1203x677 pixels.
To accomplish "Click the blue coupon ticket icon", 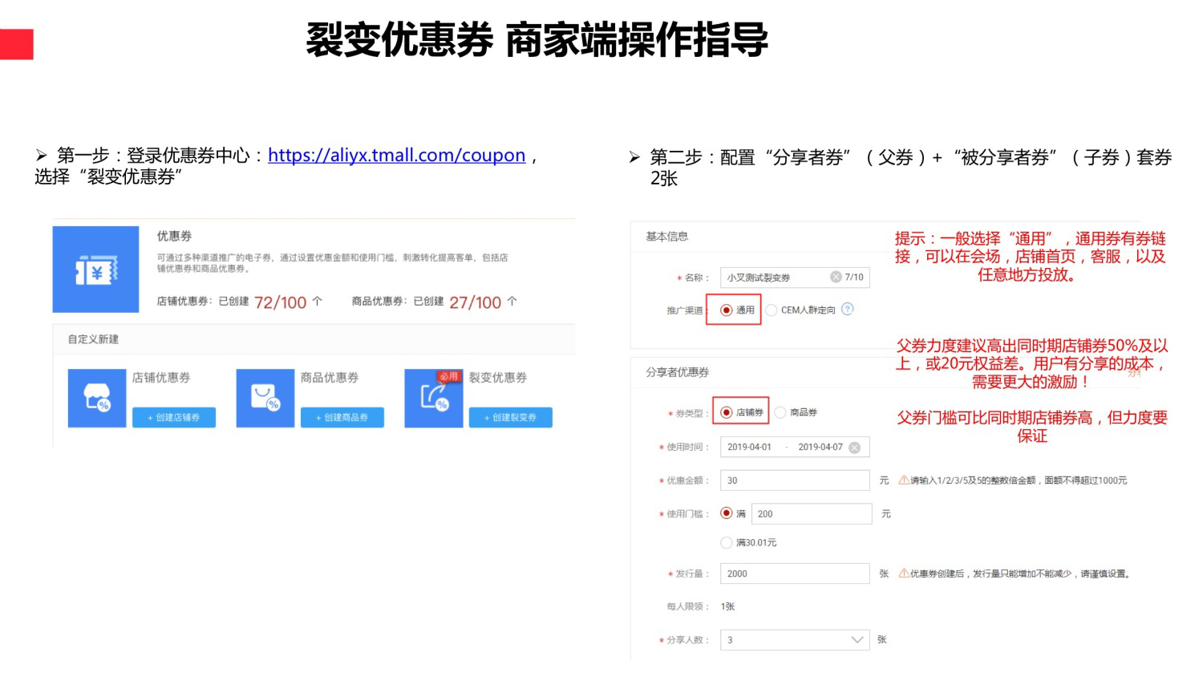I will [x=95, y=270].
